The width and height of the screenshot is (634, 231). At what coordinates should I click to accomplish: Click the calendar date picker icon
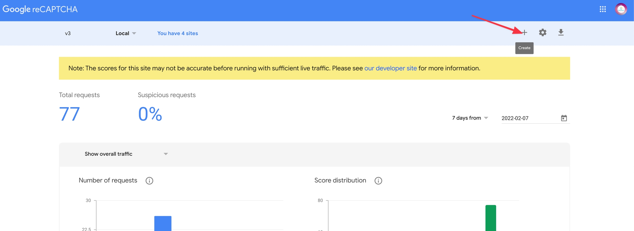[x=564, y=118]
